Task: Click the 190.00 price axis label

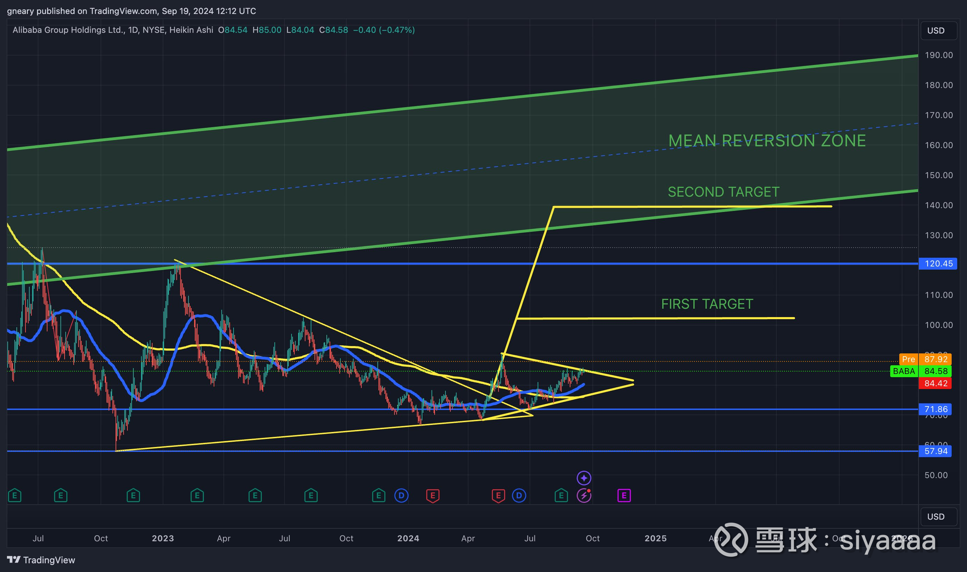Action: [x=939, y=55]
